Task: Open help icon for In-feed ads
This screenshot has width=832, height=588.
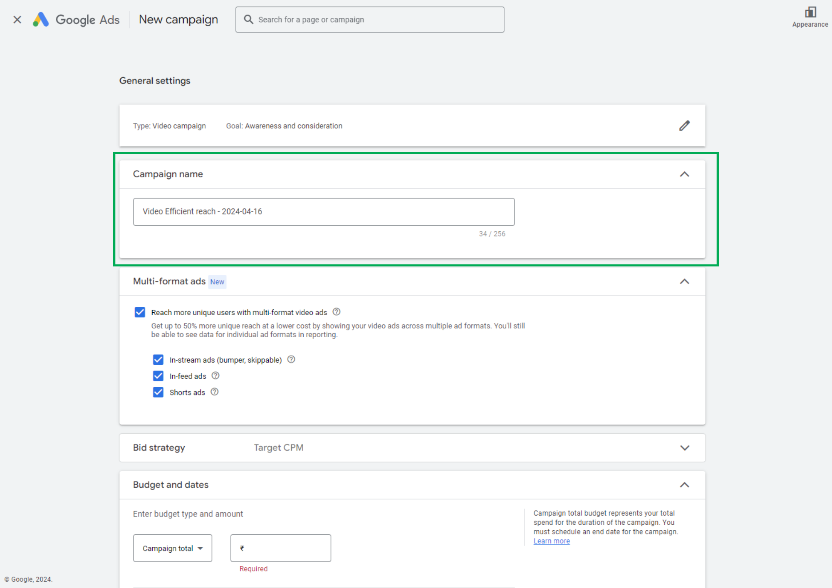Action: (215, 376)
